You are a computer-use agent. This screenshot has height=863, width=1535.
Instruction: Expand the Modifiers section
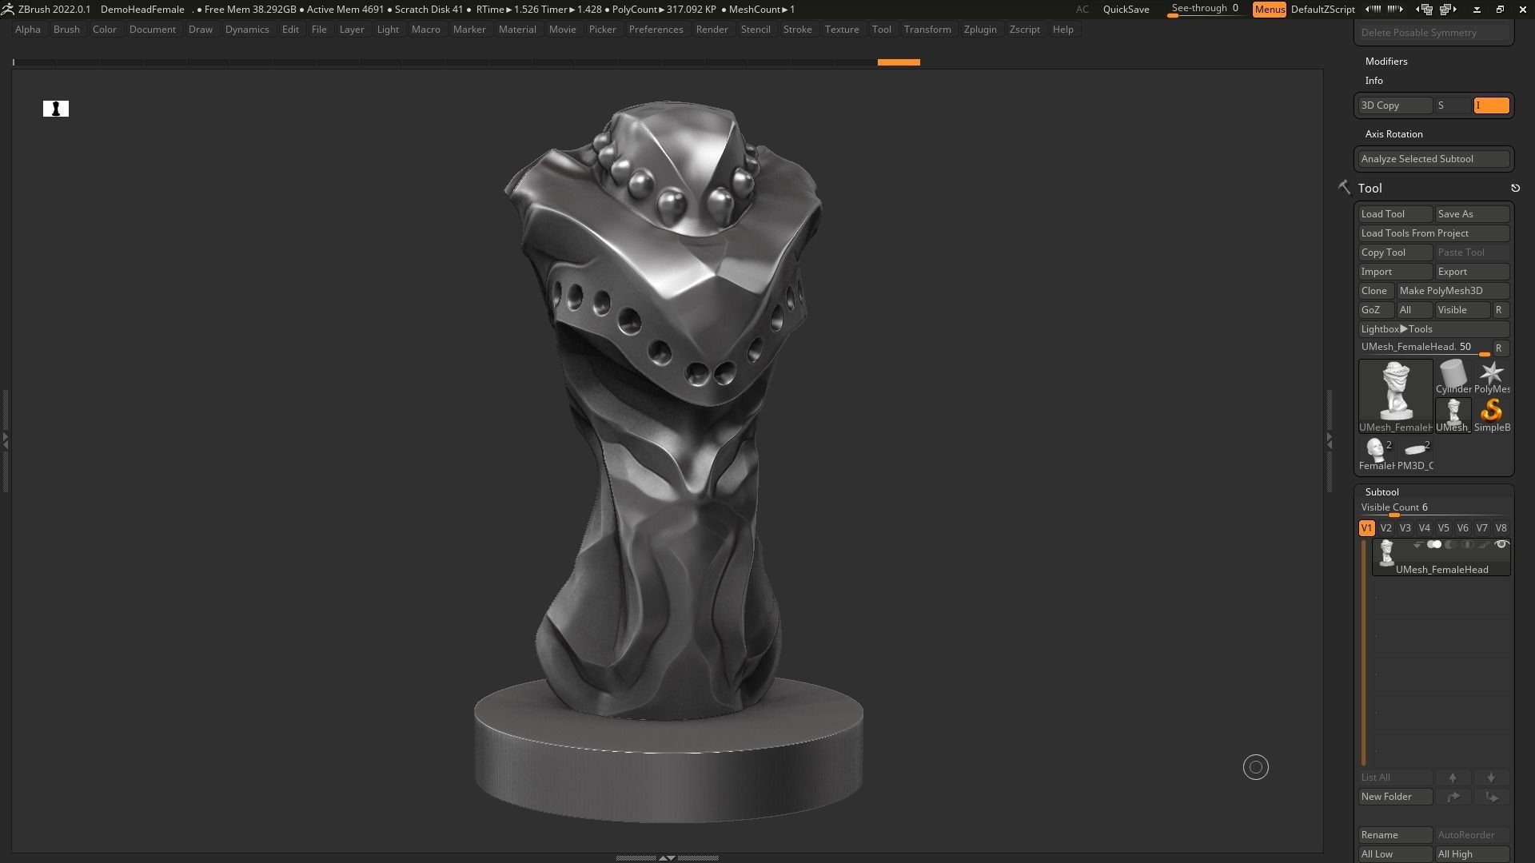(1386, 62)
